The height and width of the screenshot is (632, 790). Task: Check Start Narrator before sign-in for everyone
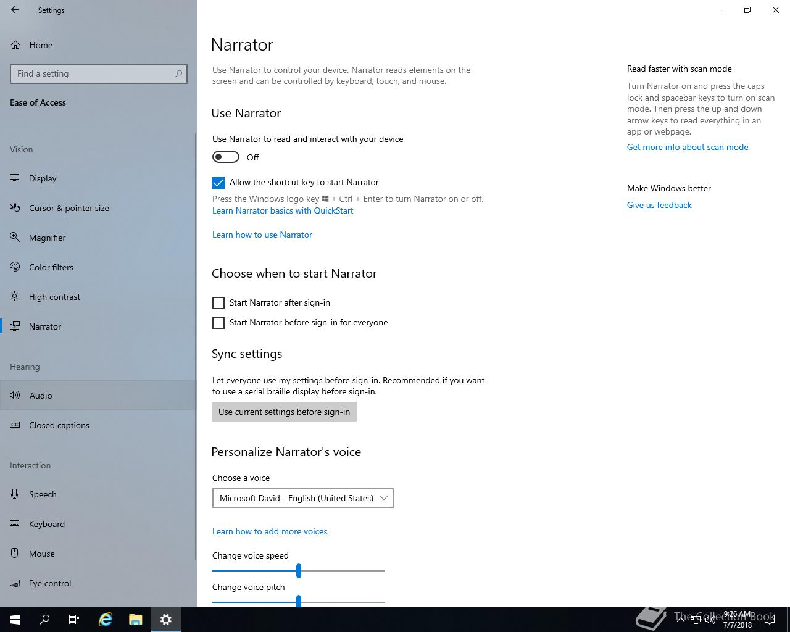218,323
